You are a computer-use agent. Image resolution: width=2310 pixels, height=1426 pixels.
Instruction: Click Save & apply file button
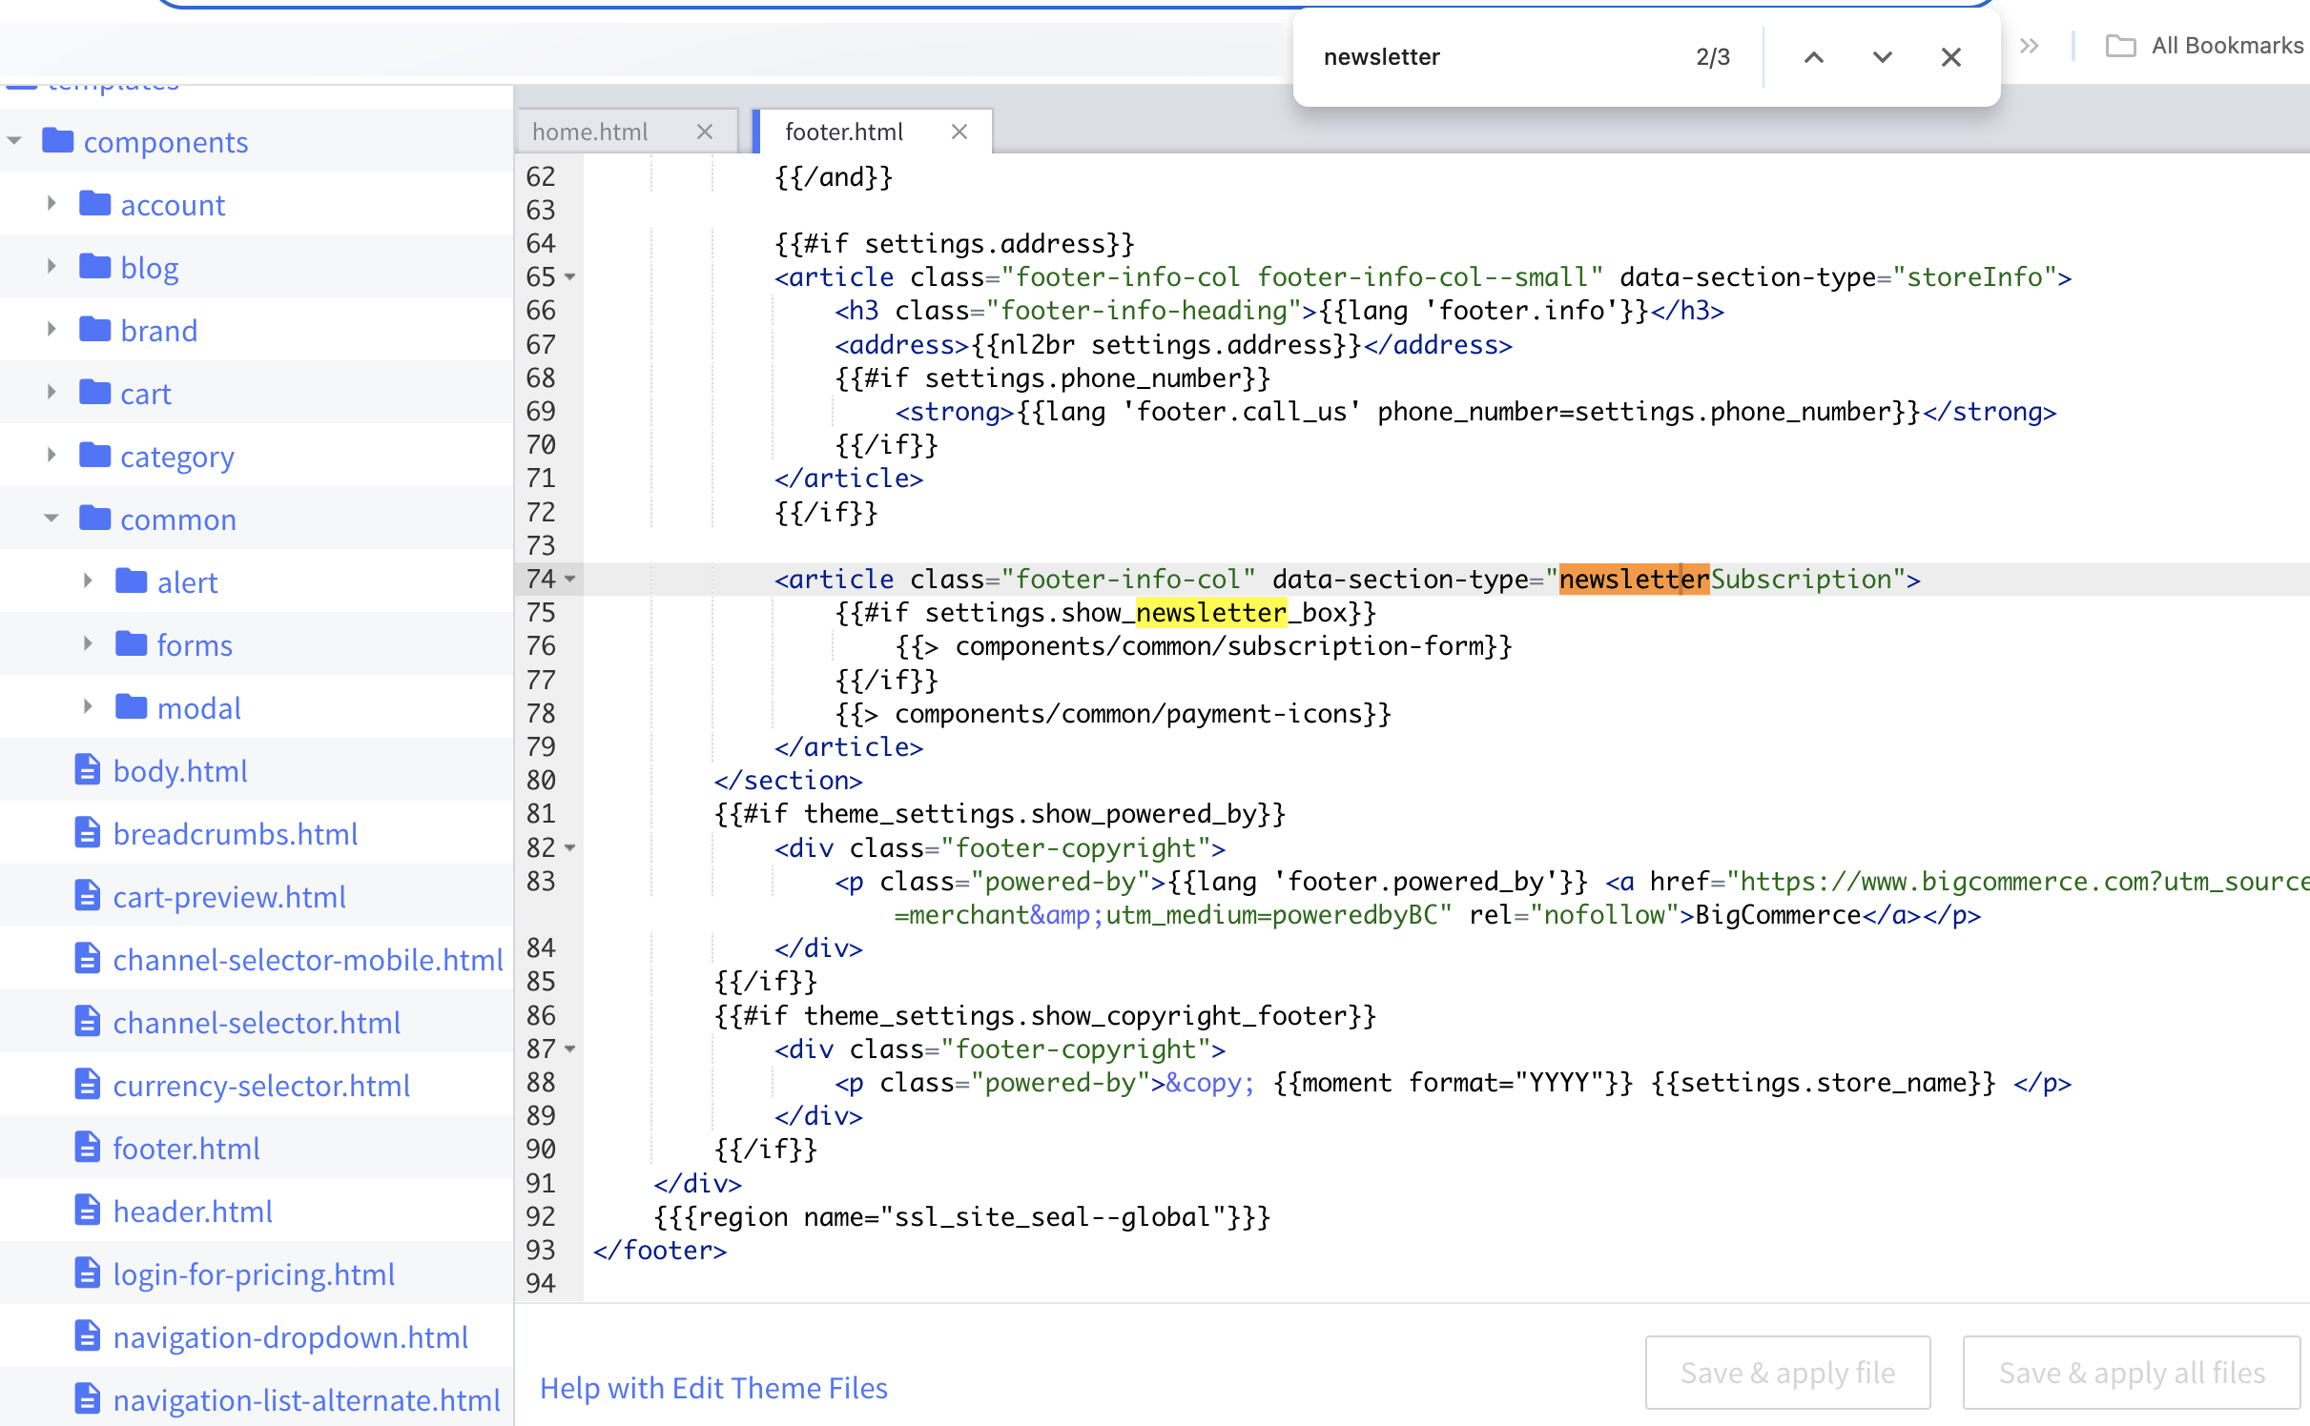pyautogui.click(x=1788, y=1370)
